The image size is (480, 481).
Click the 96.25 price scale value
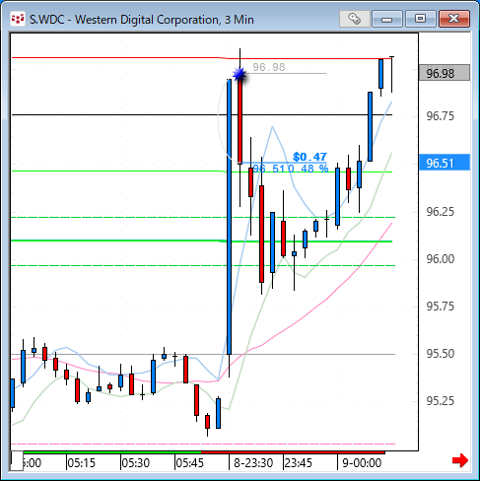pos(441,212)
